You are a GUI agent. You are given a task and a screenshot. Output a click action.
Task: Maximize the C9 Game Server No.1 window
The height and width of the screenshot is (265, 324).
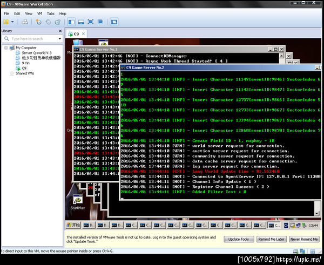276,49
